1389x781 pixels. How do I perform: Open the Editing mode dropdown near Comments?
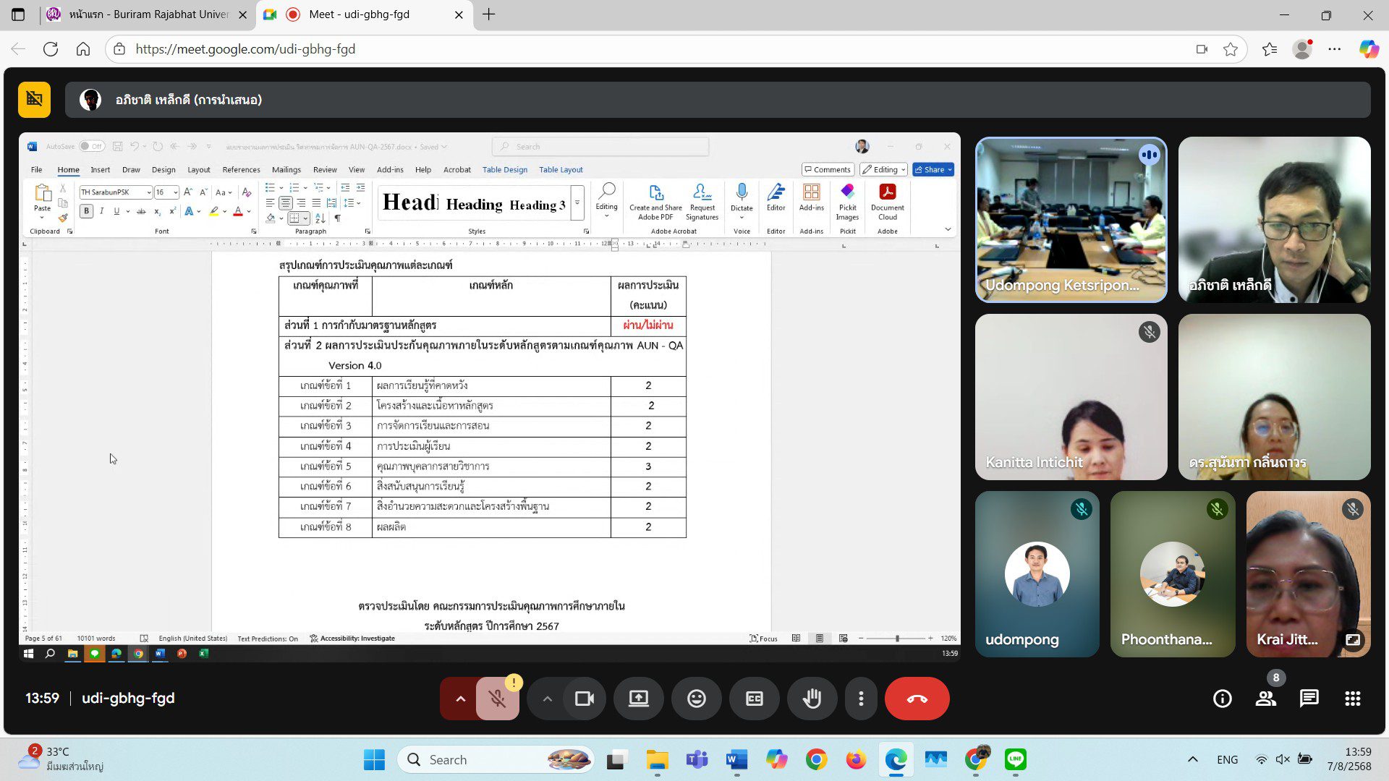[x=885, y=169]
